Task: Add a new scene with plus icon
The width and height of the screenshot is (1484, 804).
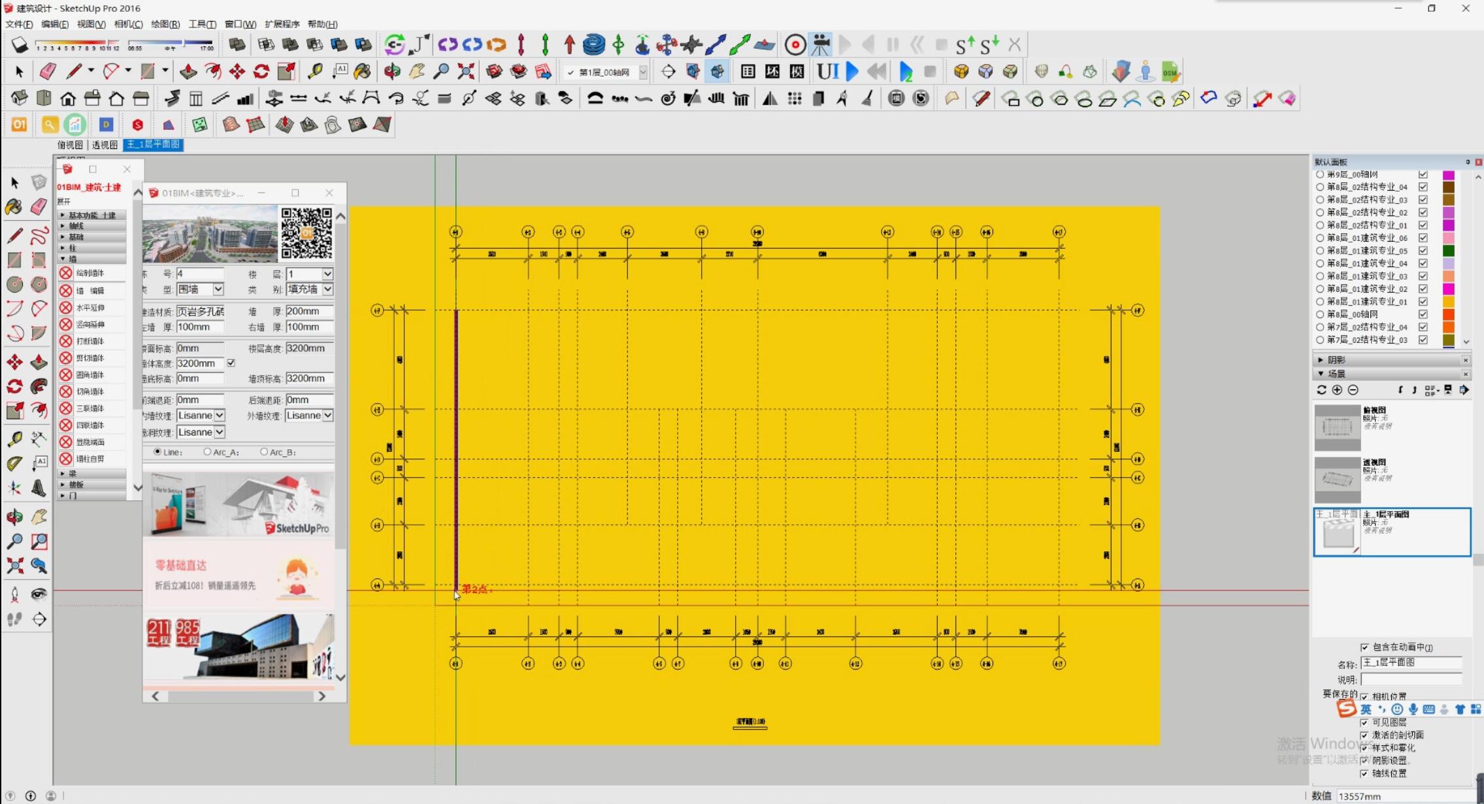Action: [1337, 390]
